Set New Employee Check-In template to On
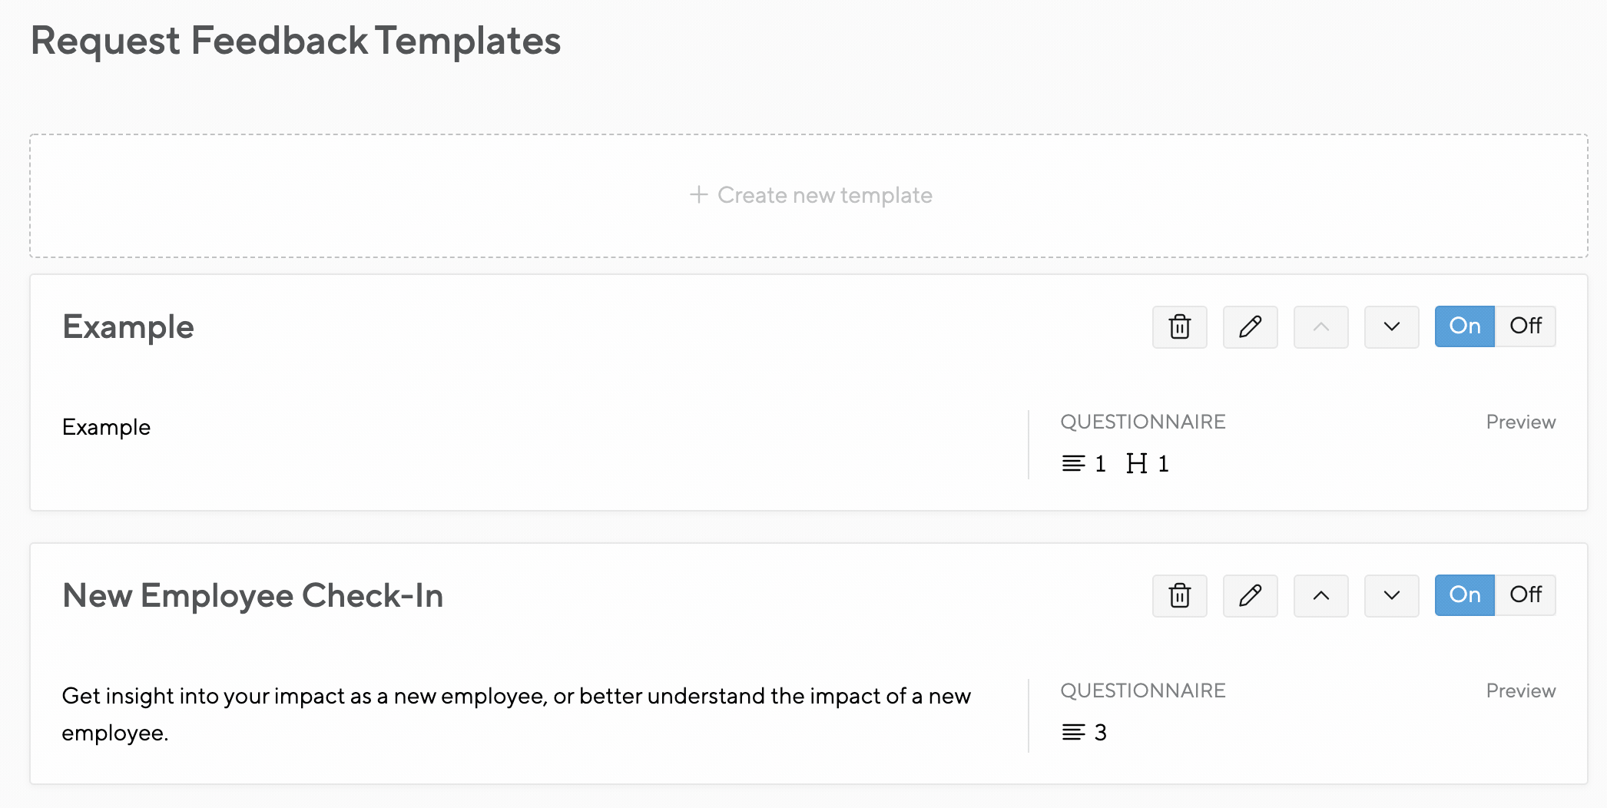1607x808 pixels. tap(1464, 595)
